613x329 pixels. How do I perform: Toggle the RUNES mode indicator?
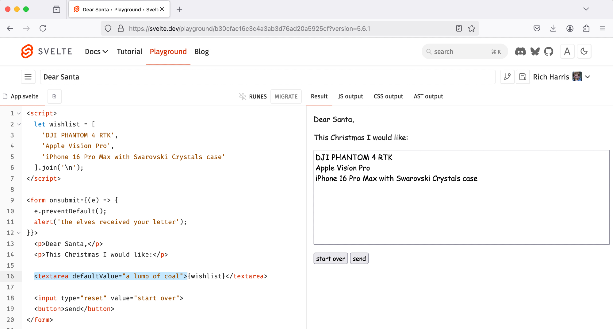tap(253, 96)
